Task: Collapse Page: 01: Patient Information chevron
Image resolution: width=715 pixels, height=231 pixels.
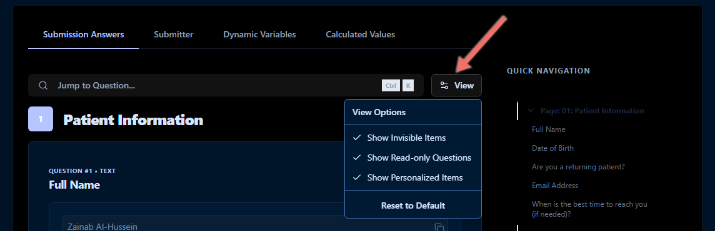Action: pos(531,110)
